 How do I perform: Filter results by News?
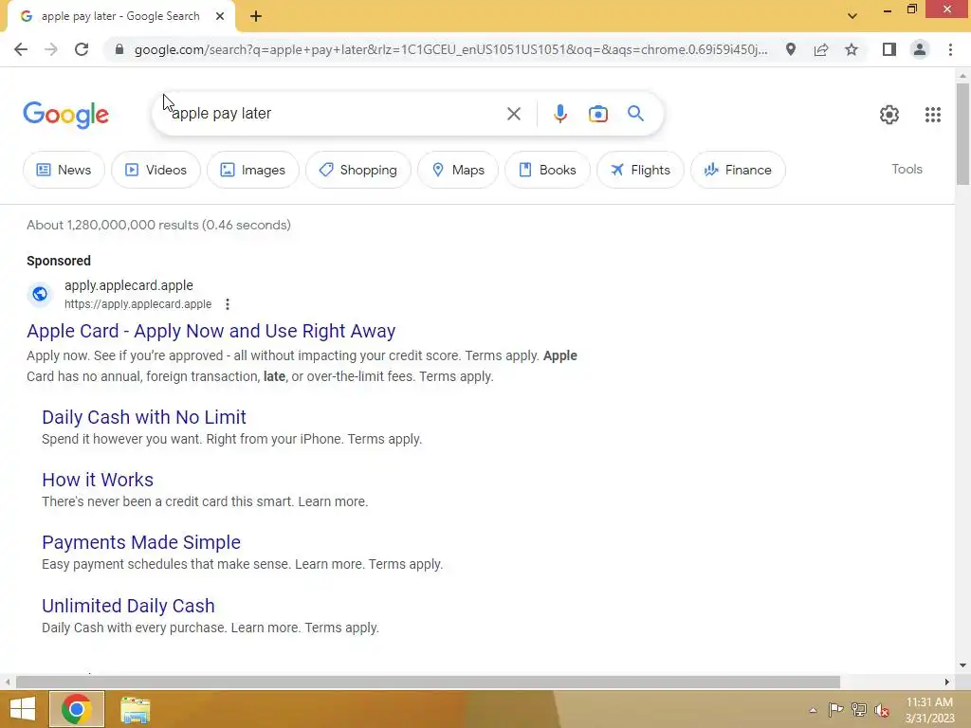click(64, 170)
